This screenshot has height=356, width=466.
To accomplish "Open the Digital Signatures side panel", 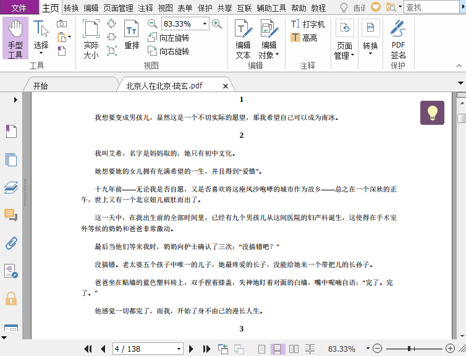I will pyautogui.click(x=11, y=271).
